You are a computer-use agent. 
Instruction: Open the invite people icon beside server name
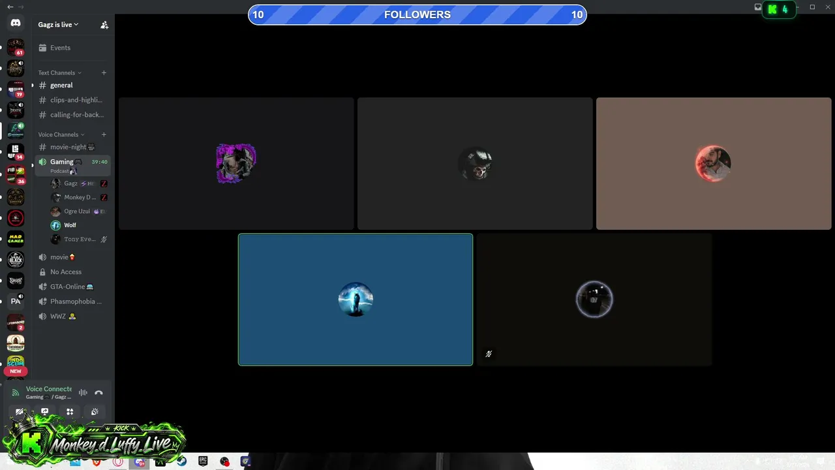pos(104,25)
